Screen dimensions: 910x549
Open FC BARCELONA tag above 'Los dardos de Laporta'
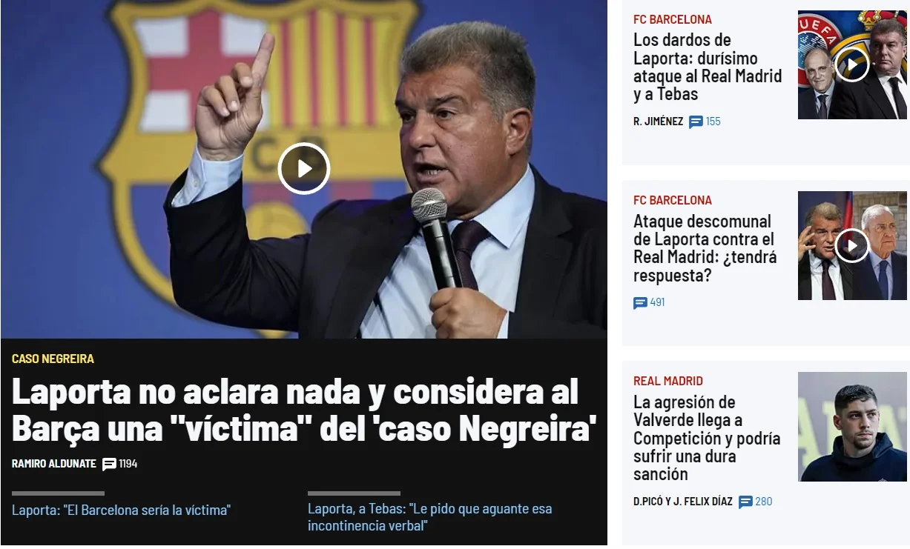click(x=672, y=19)
